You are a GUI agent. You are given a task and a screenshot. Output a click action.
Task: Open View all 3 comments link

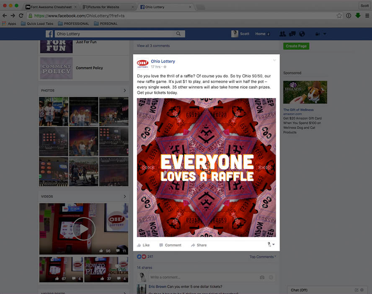(153, 46)
